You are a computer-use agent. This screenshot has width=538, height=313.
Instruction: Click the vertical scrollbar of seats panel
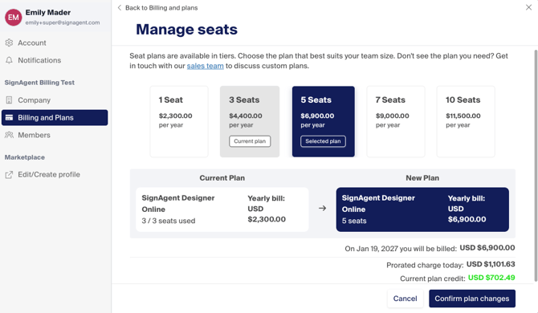tap(536, 165)
